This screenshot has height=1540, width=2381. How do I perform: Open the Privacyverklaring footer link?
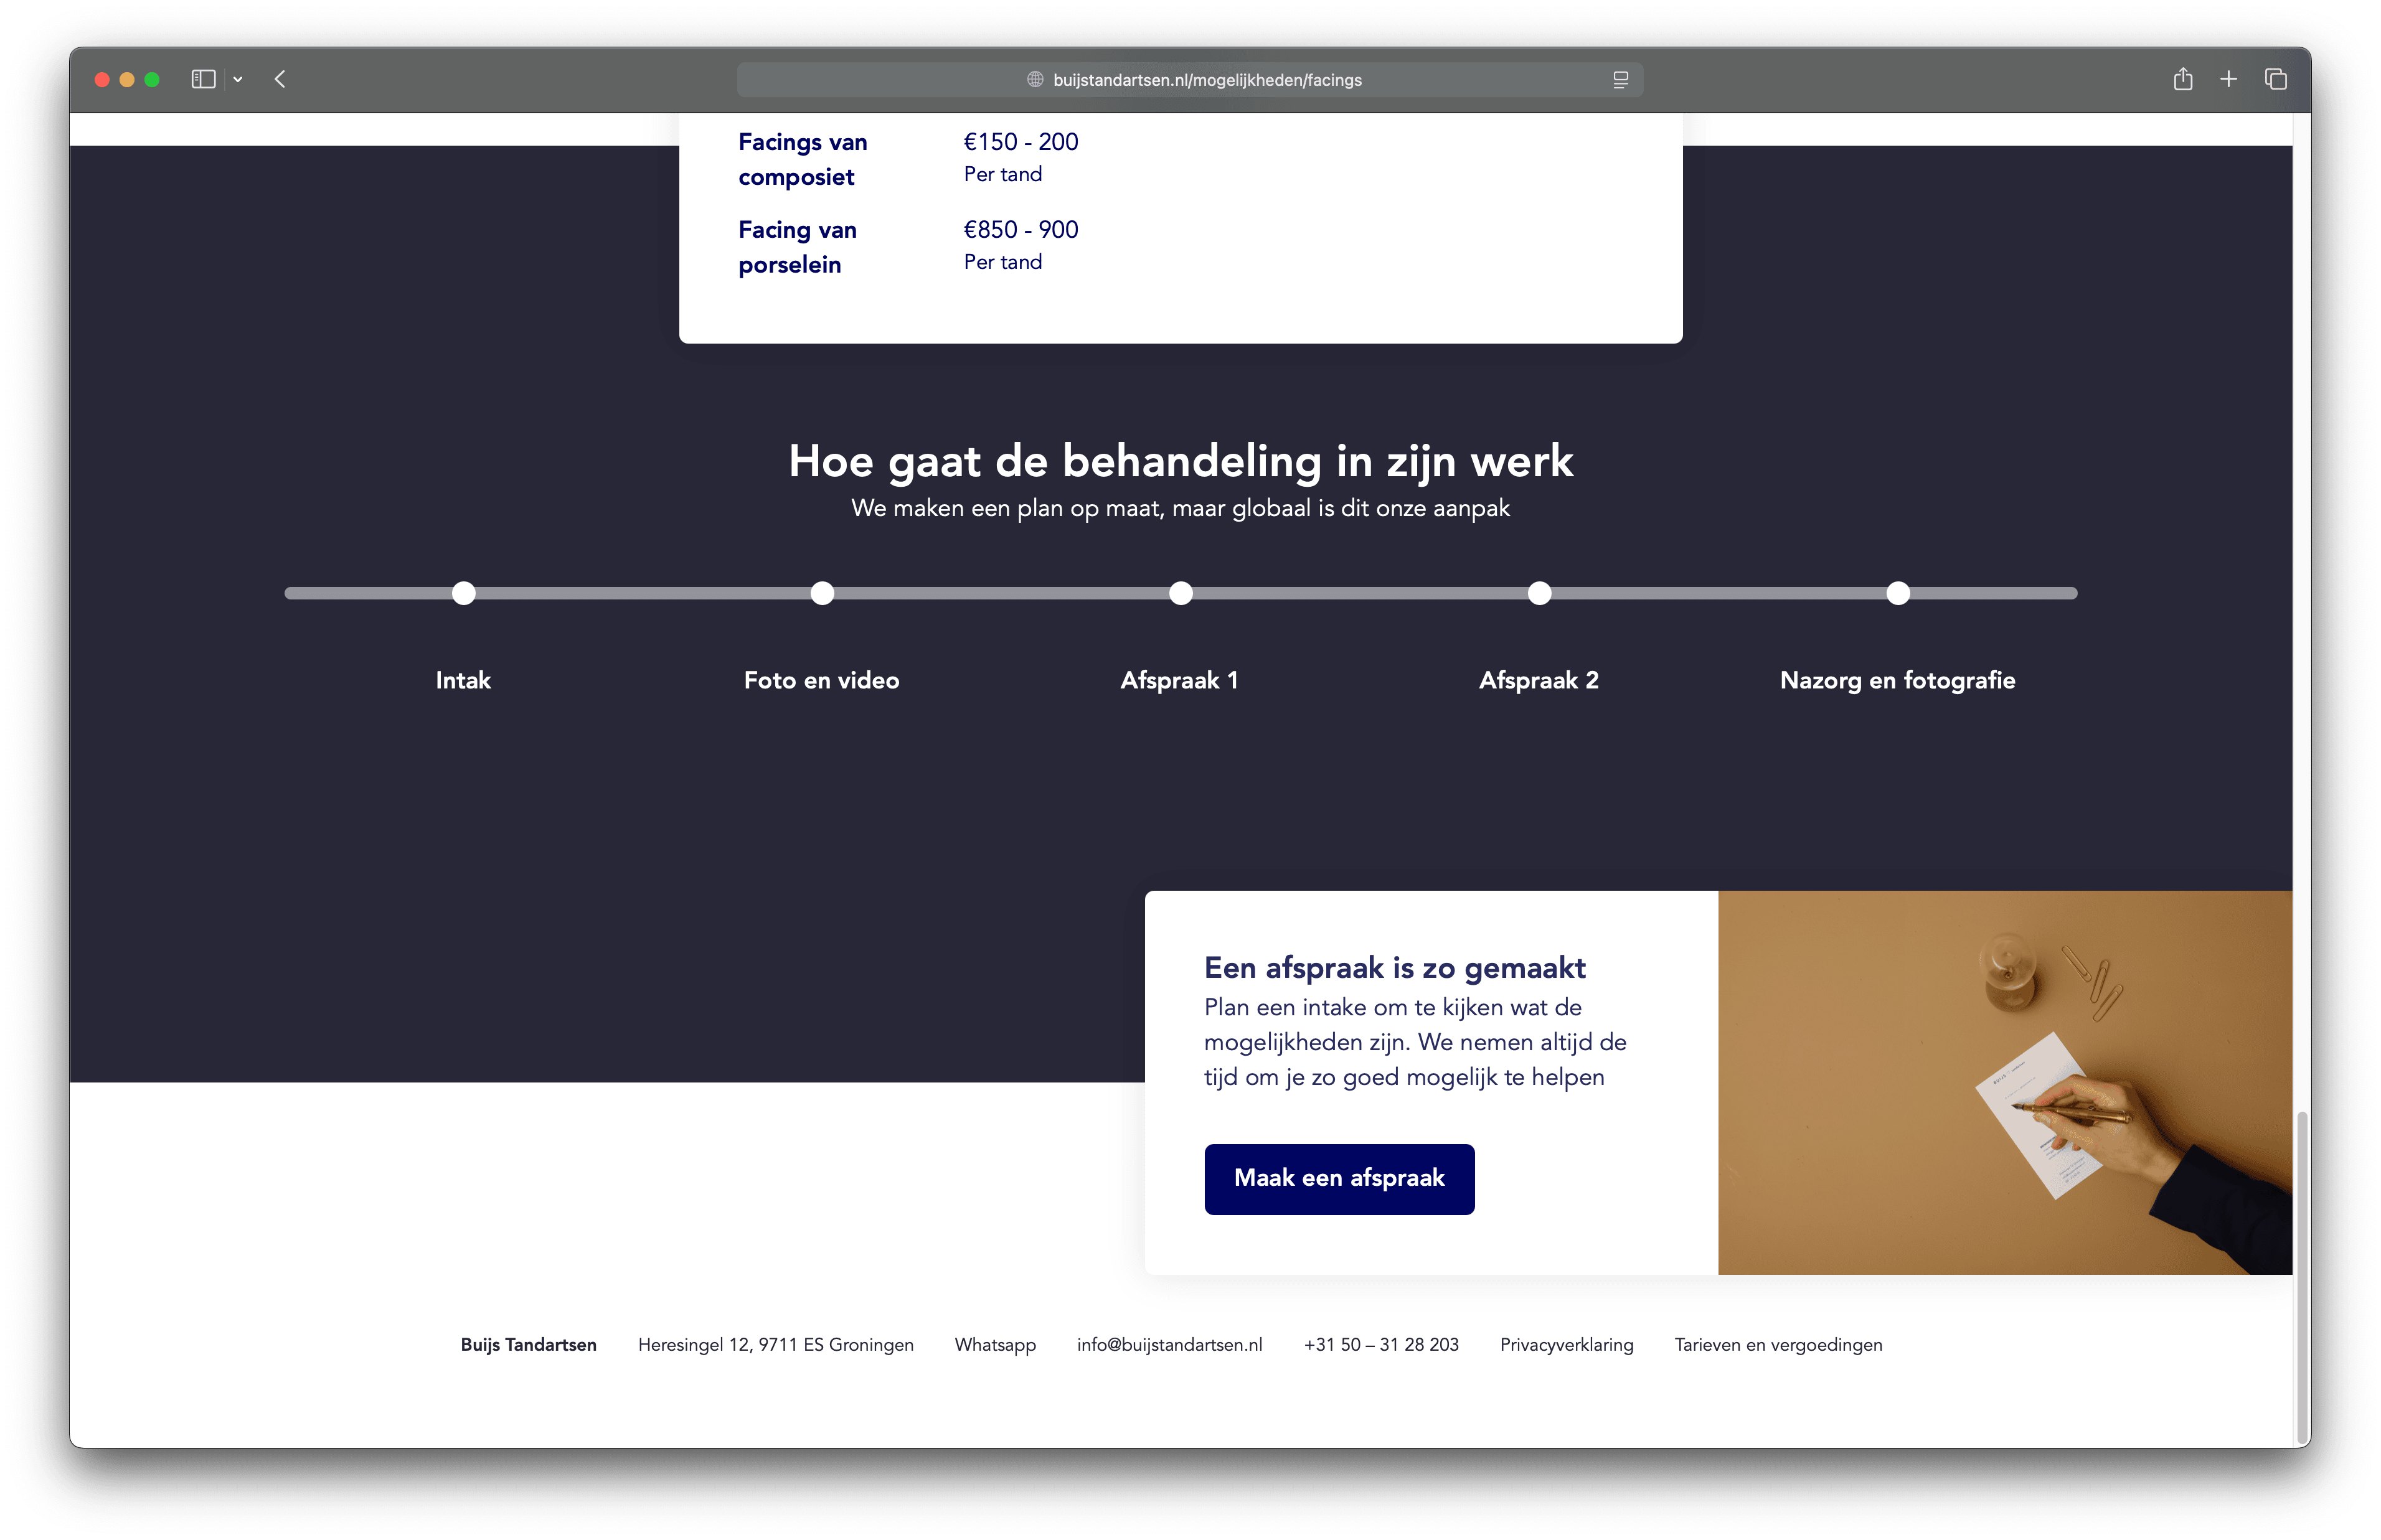[1566, 1345]
